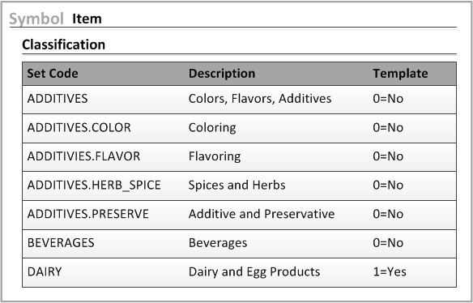473x303 pixels.
Task: Click the Template column header
Action: [x=400, y=74]
